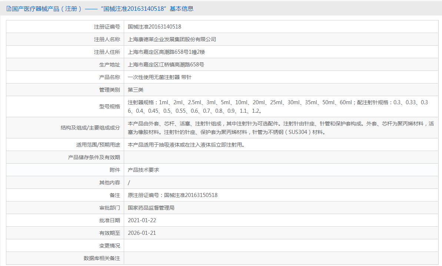Click the composition text starting 本产品由外套

[x=281, y=128]
